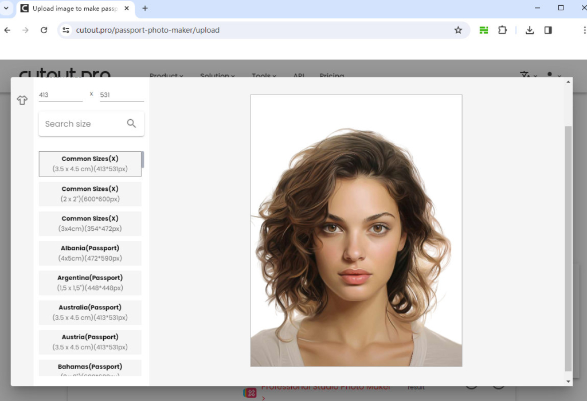Open Professional Studio Photo Maker link
The width and height of the screenshot is (587, 401).
[x=326, y=387]
